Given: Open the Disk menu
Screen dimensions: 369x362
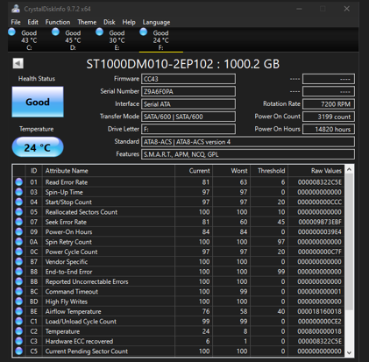Looking at the screenshot, I should tap(110, 22).
